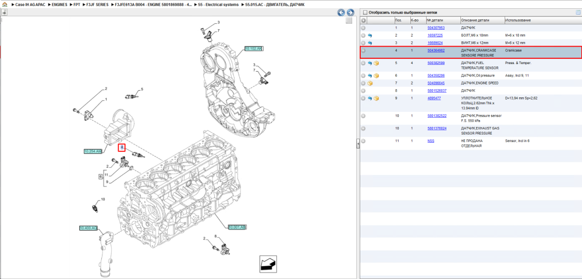Open the previous diagram with left arrow

click(x=340, y=12)
